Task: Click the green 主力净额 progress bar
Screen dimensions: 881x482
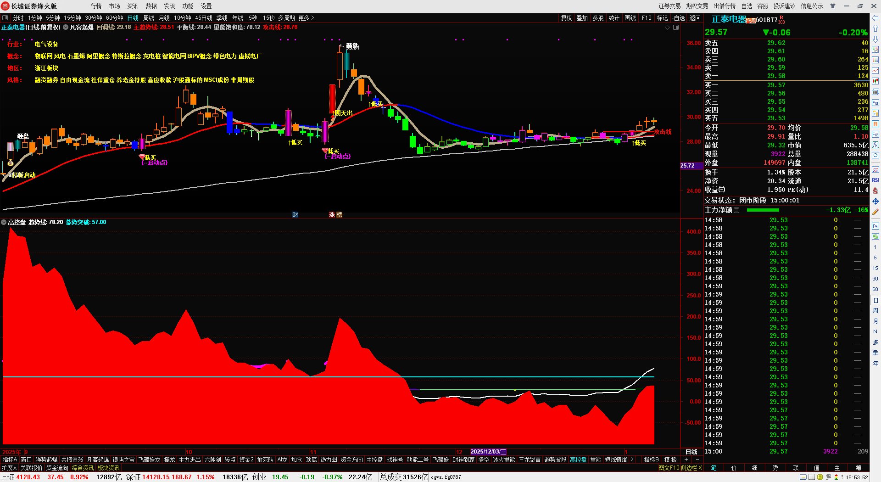Action: click(x=763, y=210)
